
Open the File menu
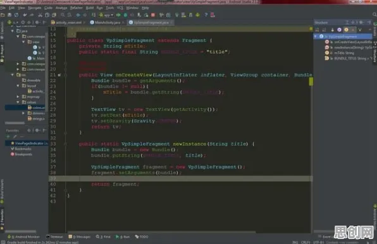click(x=3, y=8)
